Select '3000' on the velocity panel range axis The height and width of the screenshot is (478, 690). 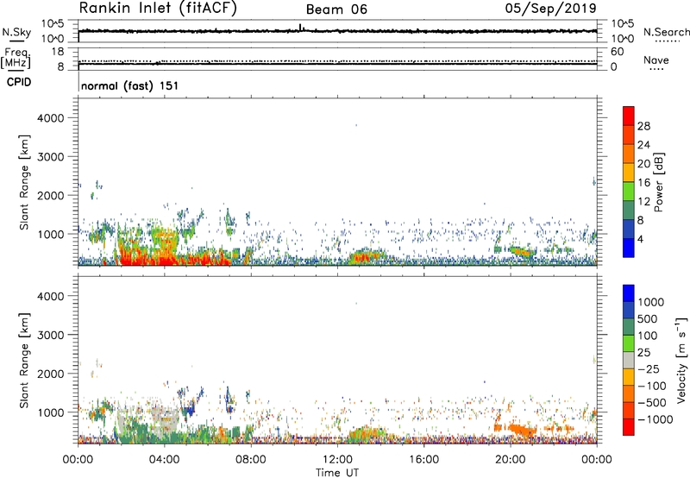pyautogui.click(x=51, y=335)
